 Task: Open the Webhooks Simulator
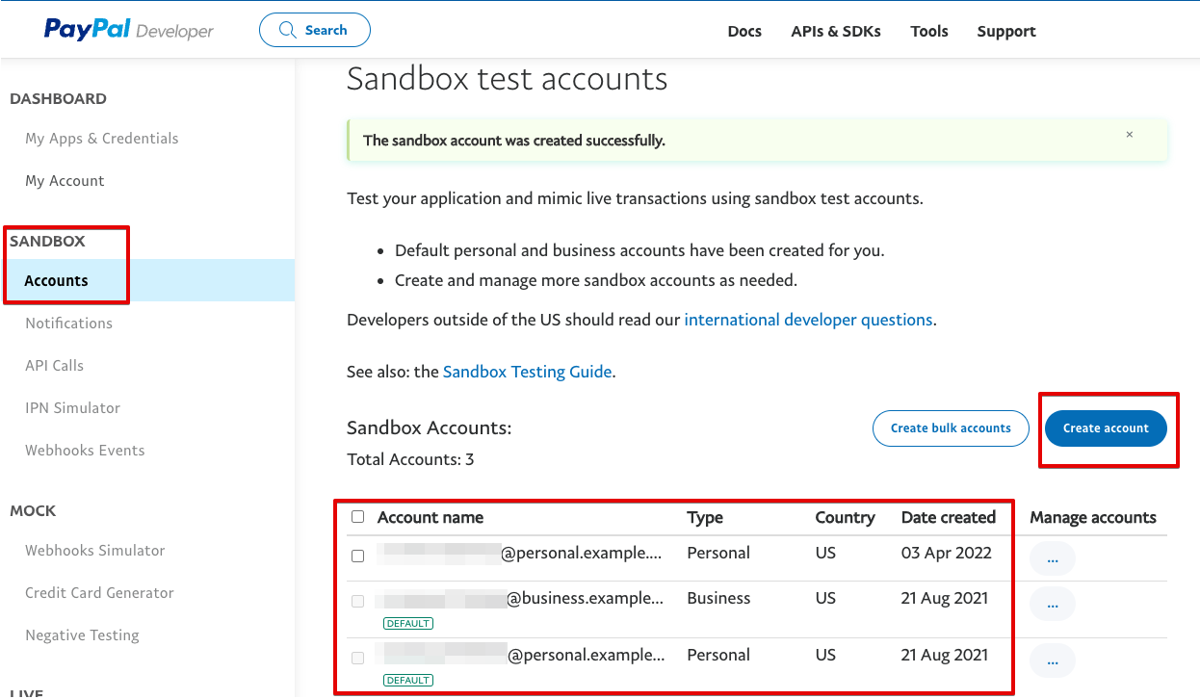click(95, 551)
